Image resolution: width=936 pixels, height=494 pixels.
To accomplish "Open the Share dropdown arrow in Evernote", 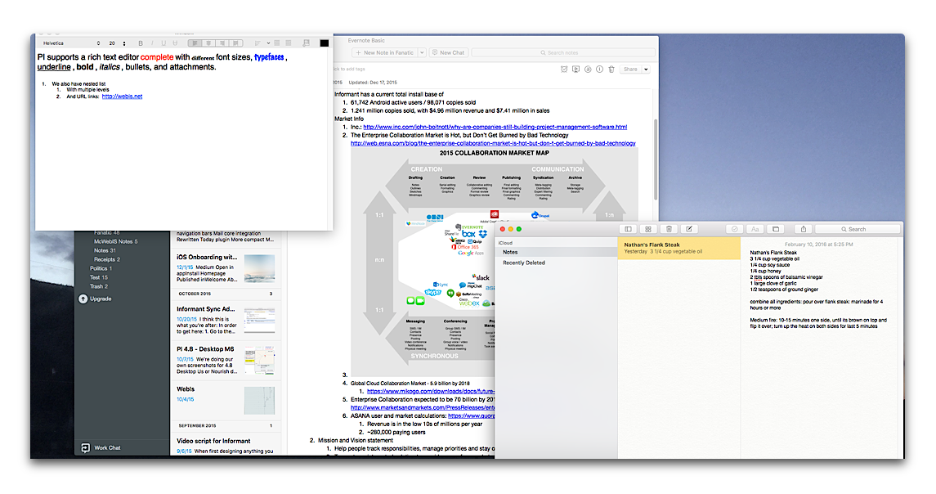I will (646, 70).
